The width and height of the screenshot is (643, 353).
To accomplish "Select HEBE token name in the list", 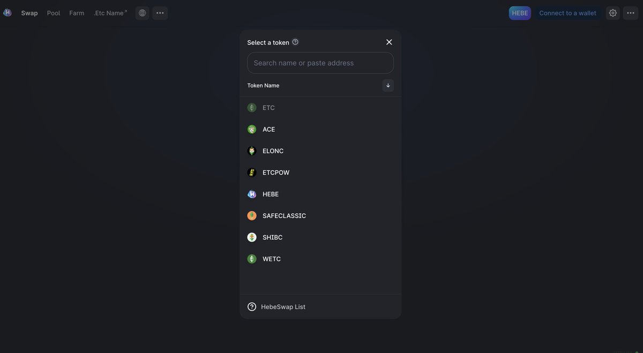I will point(271,194).
